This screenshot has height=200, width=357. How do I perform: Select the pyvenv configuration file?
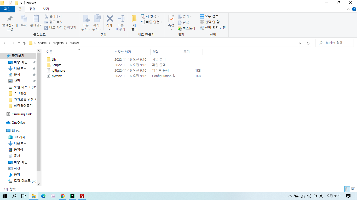[54, 76]
